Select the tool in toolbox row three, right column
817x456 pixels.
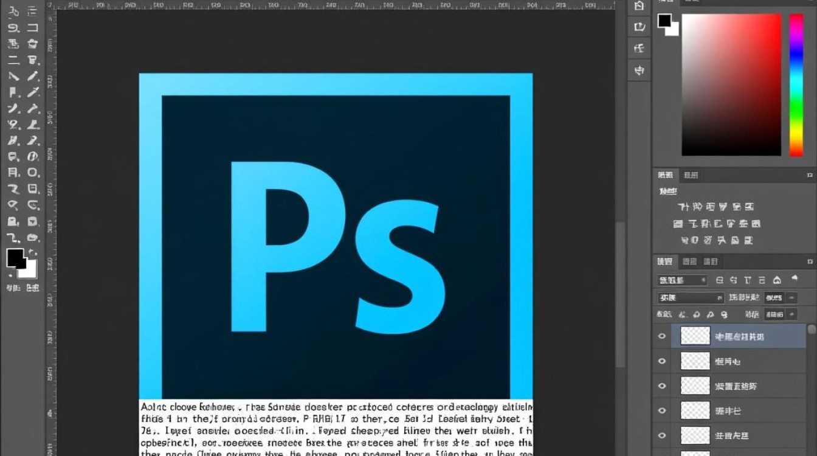[x=32, y=44]
